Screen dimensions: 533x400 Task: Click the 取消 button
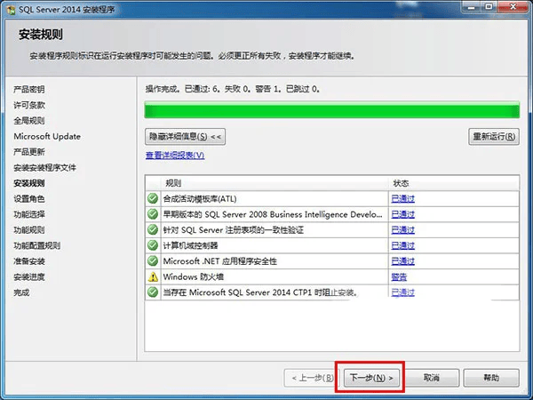click(432, 378)
